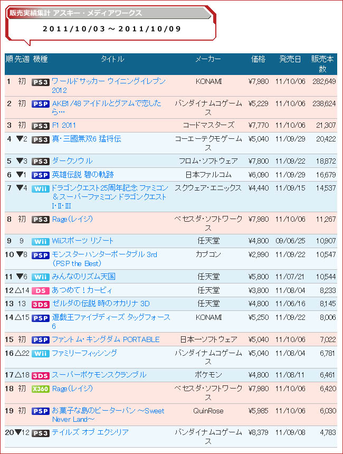Open ワールドサッカー ウイニングイレブン 2012 title link
This screenshot has height=454, width=343.
tap(109, 86)
